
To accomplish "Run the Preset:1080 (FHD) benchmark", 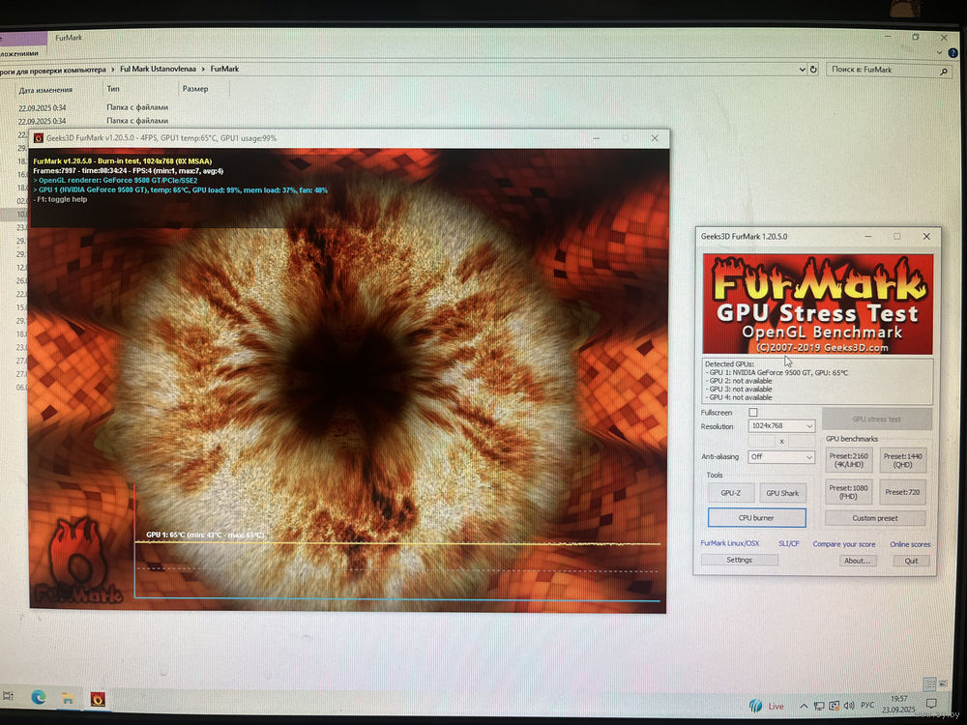I will [x=848, y=492].
